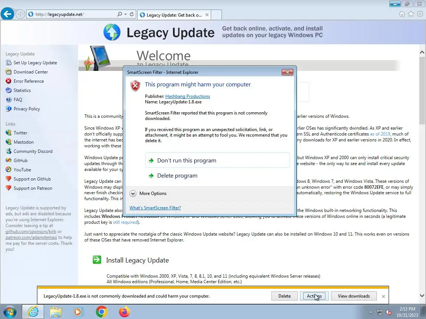Click the Mastodon link icon
Screen dimensions: 426x319
click(x=9, y=142)
